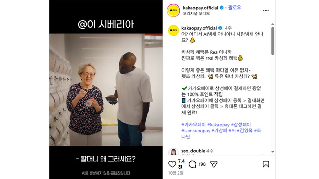Follow kakaopay.official with the 팔로우 button
The height and width of the screenshot is (179, 319).
(235, 8)
